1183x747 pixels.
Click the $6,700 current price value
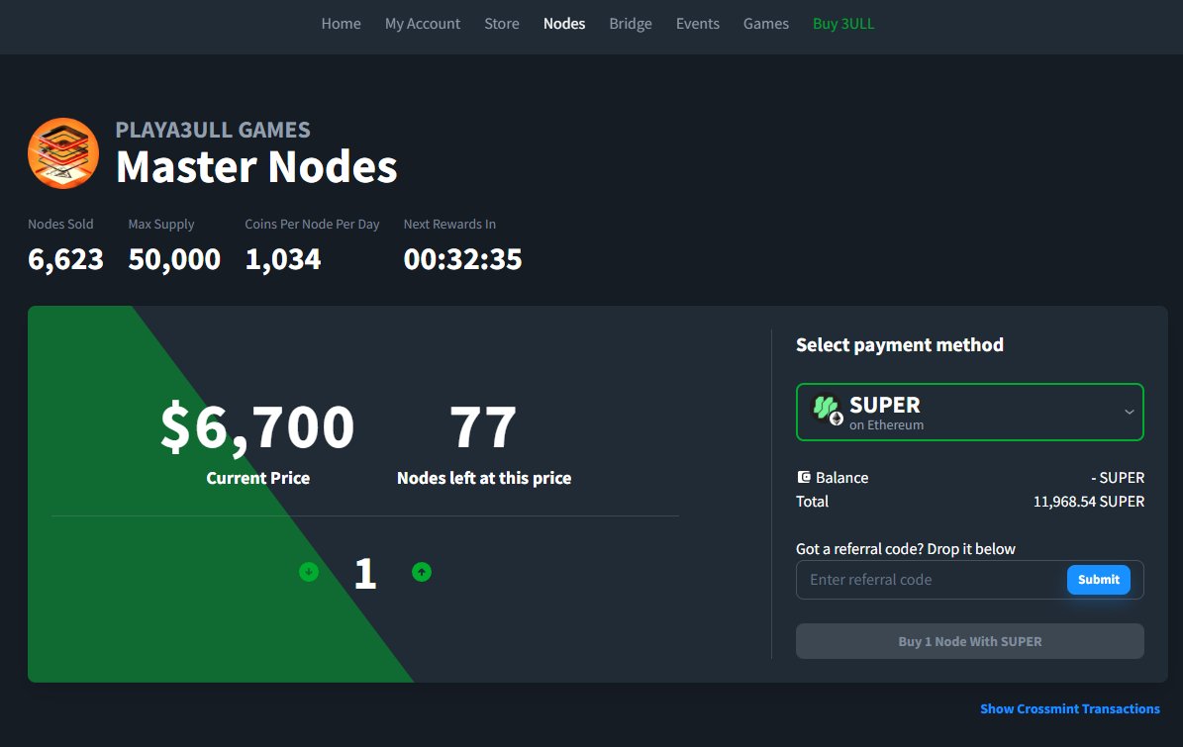257,427
